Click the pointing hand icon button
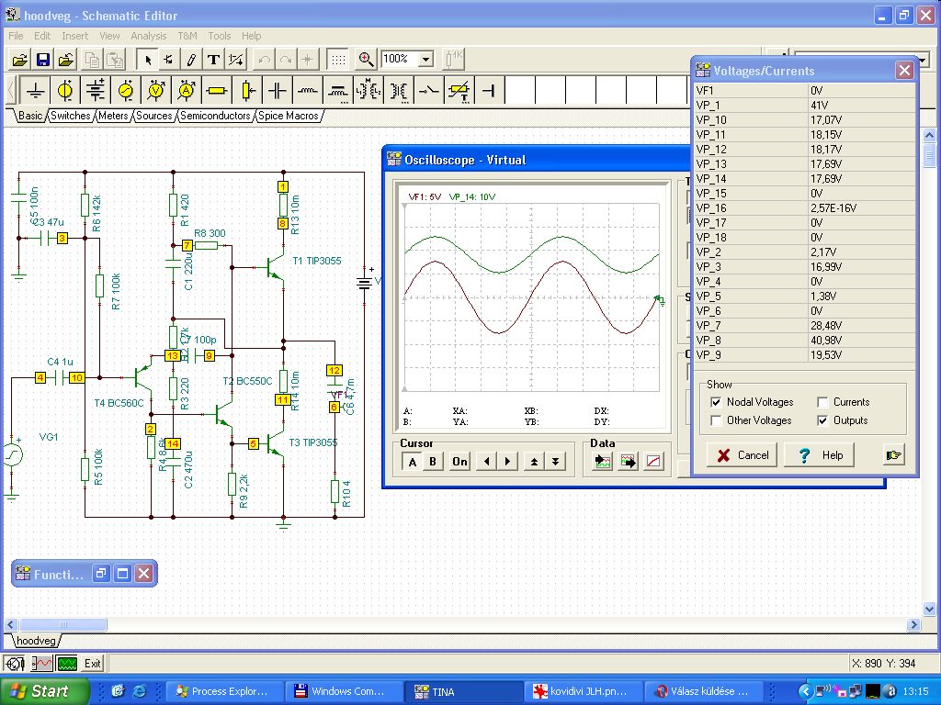Image resolution: width=941 pixels, height=705 pixels. pyautogui.click(x=893, y=455)
